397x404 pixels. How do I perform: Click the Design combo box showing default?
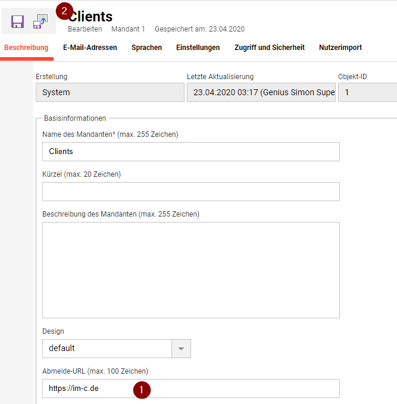click(x=107, y=349)
